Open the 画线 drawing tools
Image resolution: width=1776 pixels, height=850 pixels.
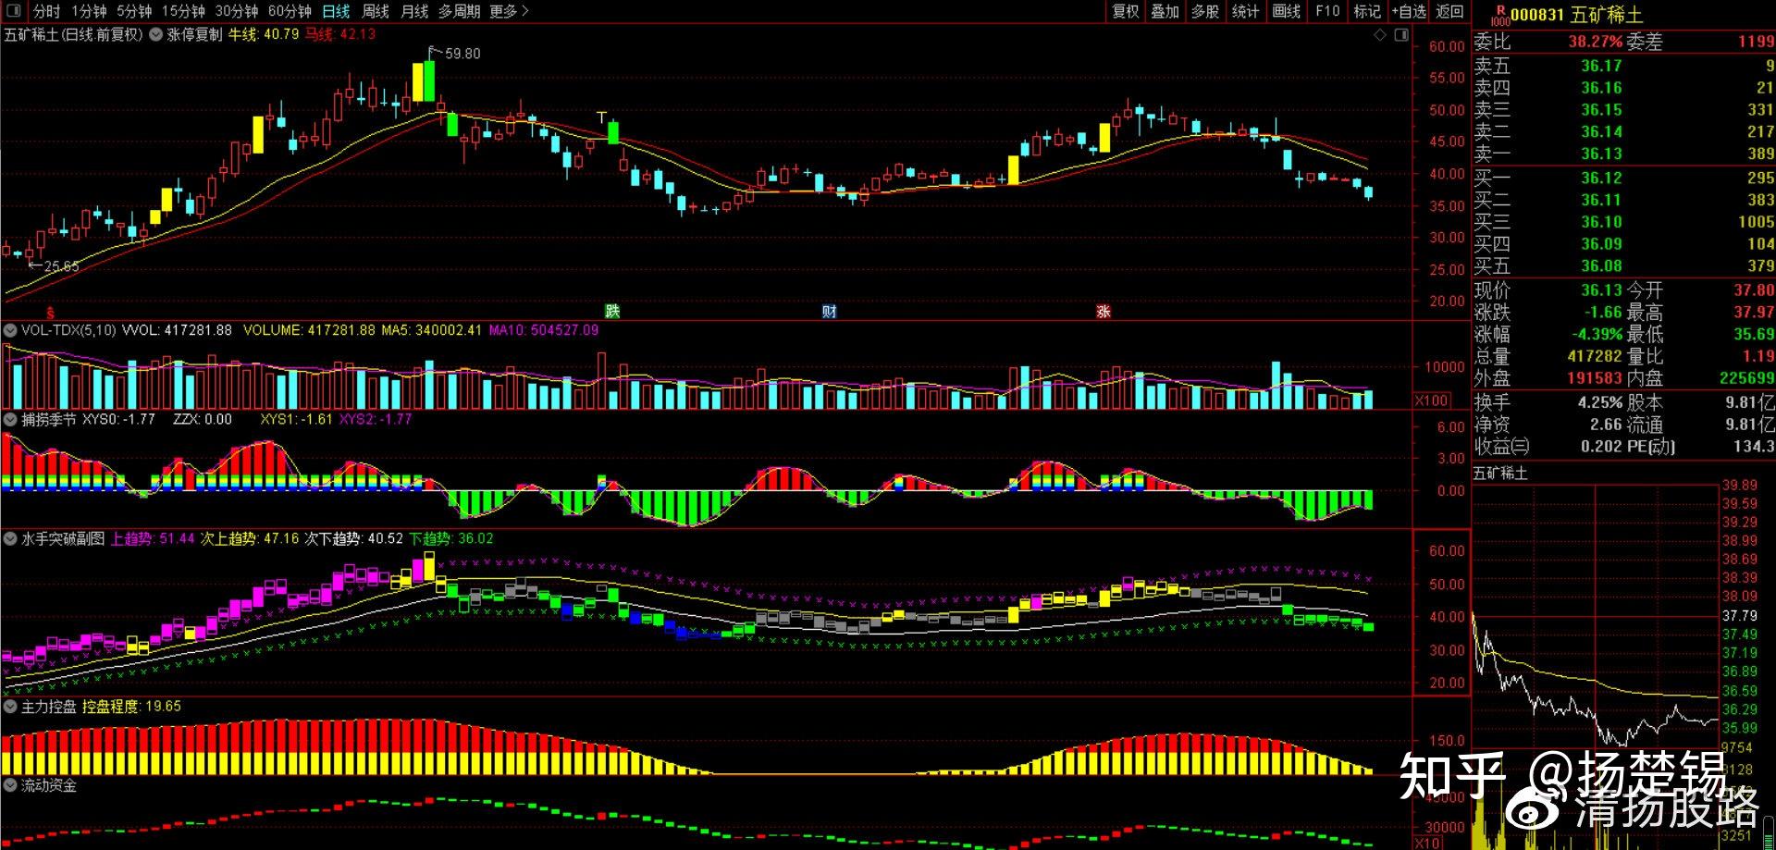[x=1286, y=11]
